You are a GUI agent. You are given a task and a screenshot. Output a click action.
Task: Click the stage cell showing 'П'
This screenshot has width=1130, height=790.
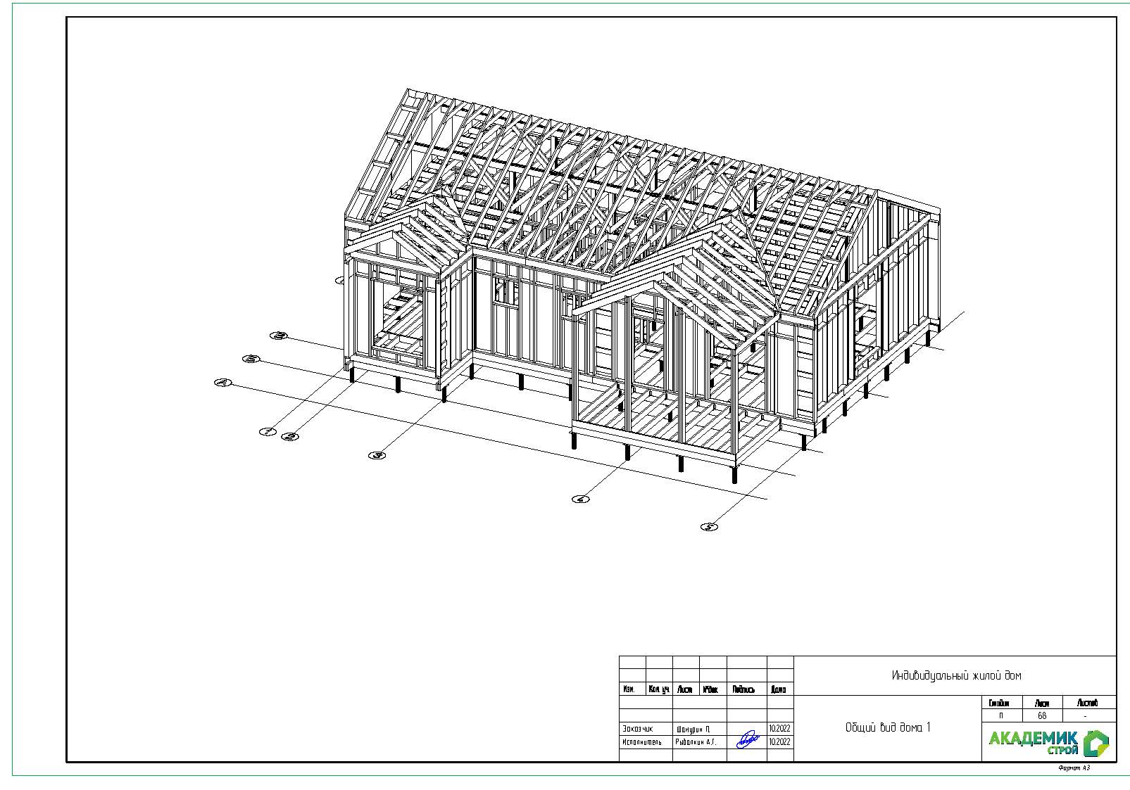pos(1000,716)
